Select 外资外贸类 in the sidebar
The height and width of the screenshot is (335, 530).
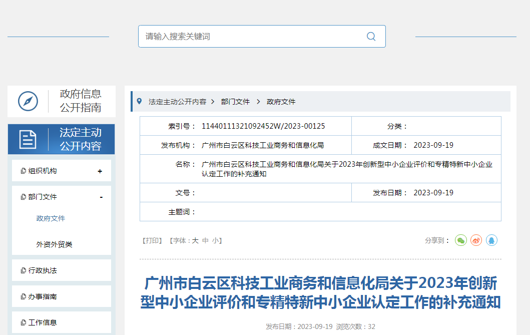(x=54, y=244)
